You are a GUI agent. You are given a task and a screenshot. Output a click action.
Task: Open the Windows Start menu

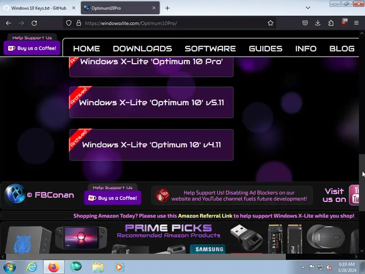click(x=10, y=267)
